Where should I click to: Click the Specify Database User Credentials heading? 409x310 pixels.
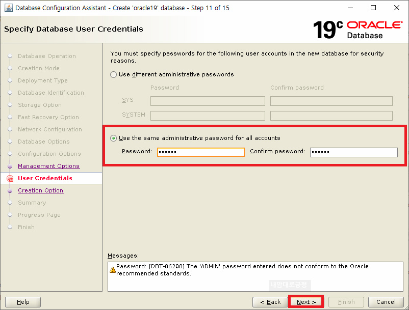pos(73,29)
